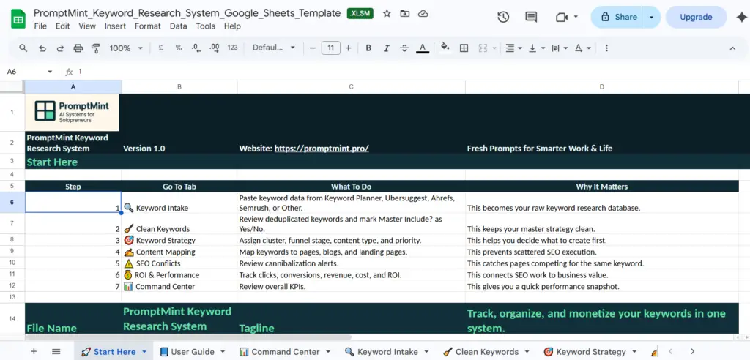This screenshot has width=750, height=360.
Task: Open the Google Sheets home icon
Action: (18, 20)
